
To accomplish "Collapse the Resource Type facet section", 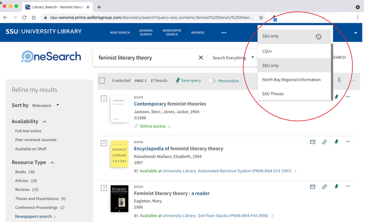I will (52, 163).
